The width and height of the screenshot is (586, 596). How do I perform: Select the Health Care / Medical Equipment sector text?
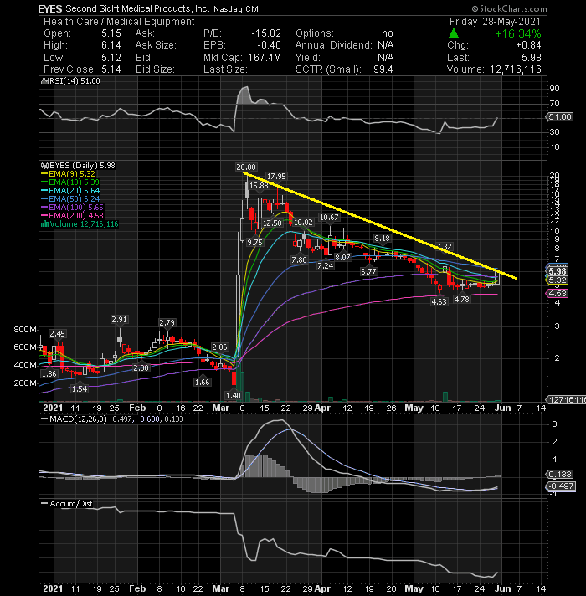(x=119, y=22)
